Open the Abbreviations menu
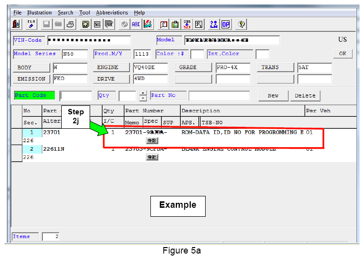The height and width of the screenshot is (260, 364). pos(112,12)
